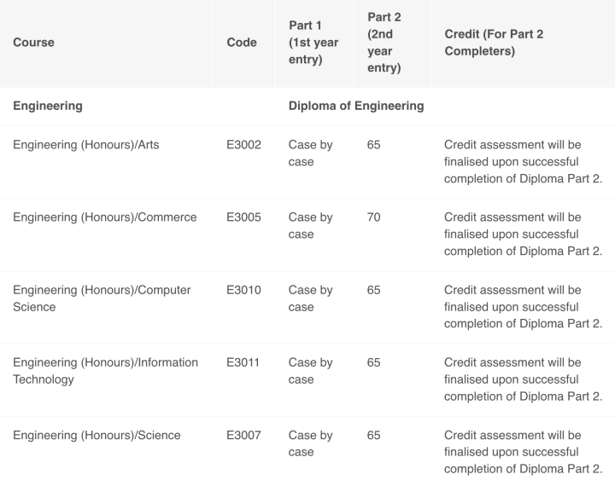The height and width of the screenshot is (486, 615).
Task: Select Engineering (Honours)/Science course name
Action: [97, 435]
